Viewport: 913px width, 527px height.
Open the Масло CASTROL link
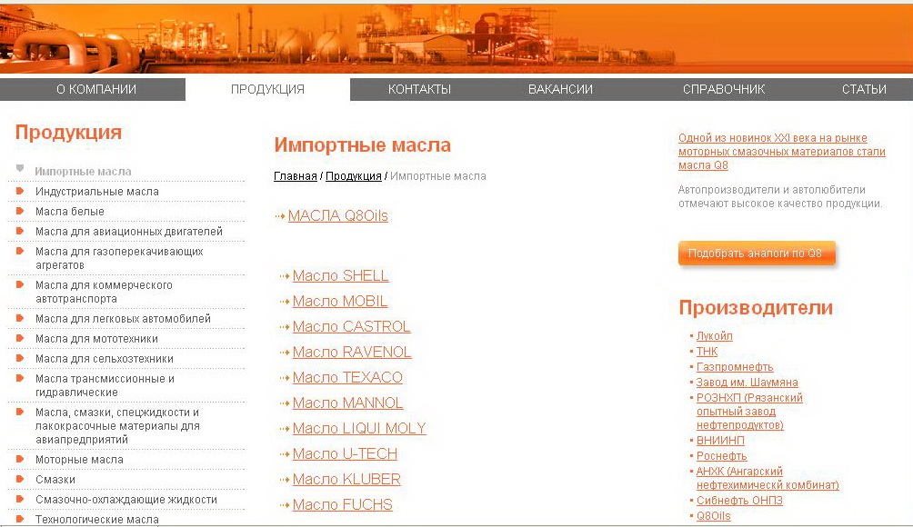351,326
